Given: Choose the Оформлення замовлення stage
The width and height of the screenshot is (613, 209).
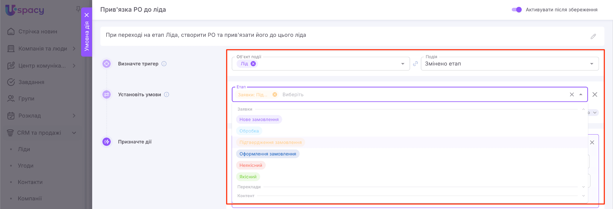Looking at the screenshot, I should [x=268, y=154].
